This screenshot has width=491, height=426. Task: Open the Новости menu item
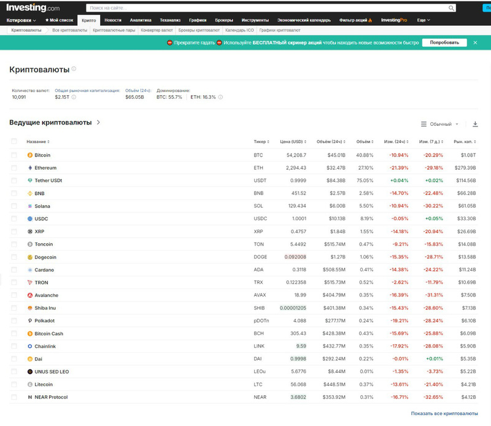pos(113,20)
